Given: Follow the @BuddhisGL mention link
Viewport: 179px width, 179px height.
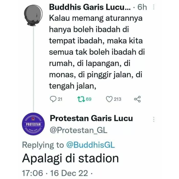Looking at the screenshot, I should (91, 145).
